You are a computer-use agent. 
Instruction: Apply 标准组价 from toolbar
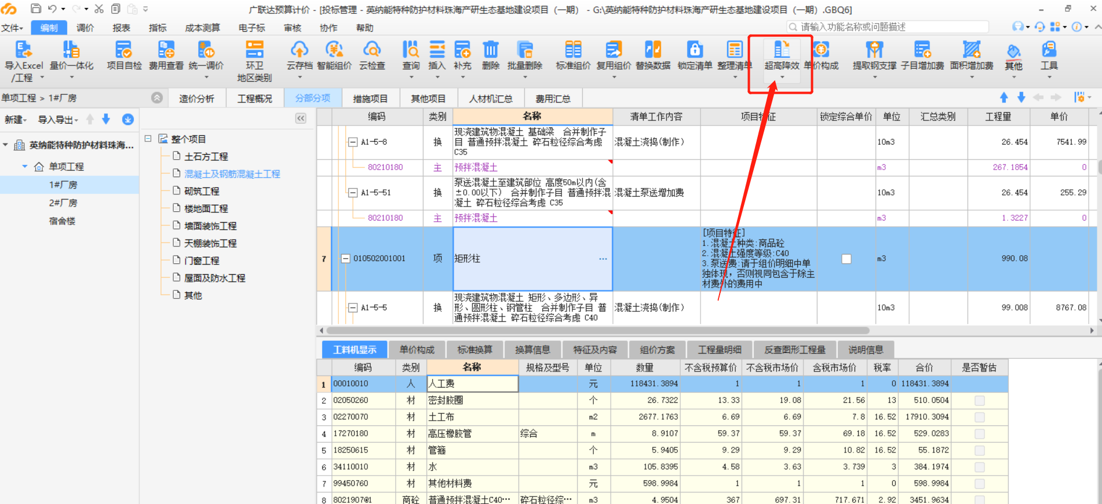573,56
